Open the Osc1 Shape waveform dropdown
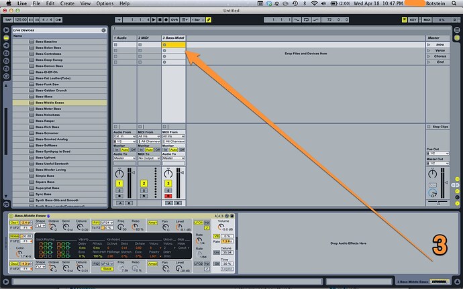The height and width of the screenshot is (289, 463). click(x=40, y=226)
